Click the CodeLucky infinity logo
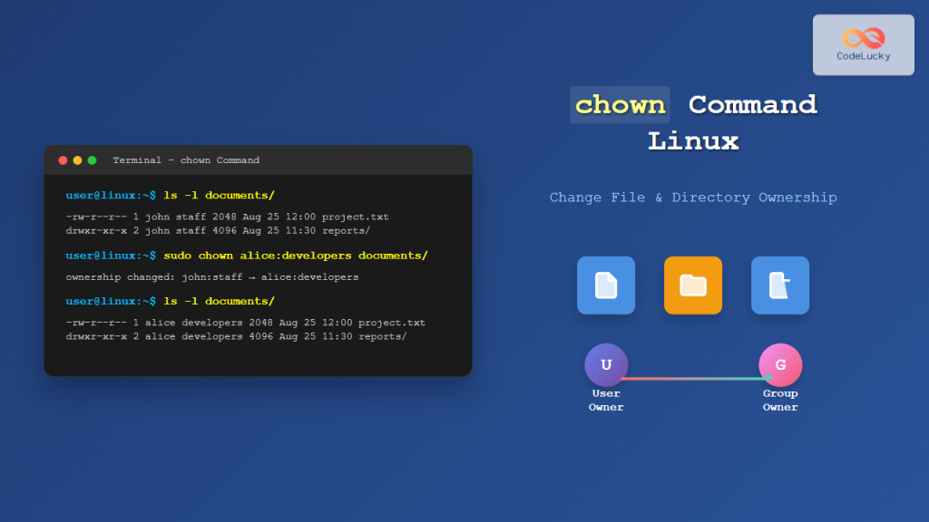The image size is (929, 522). (x=863, y=38)
